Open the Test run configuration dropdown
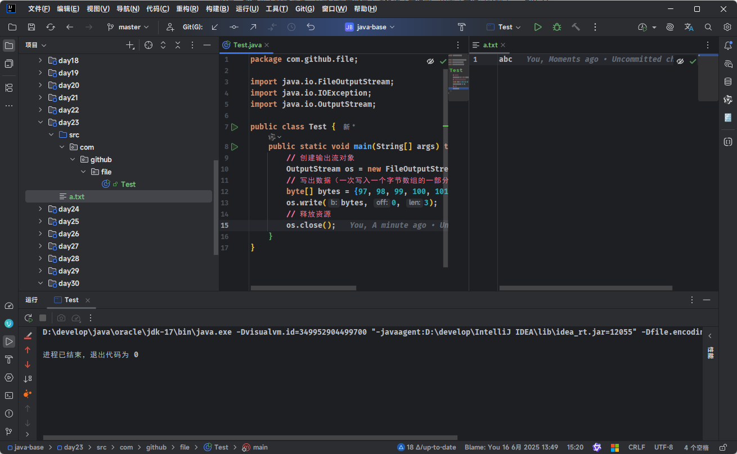This screenshot has width=737, height=454. (x=504, y=27)
